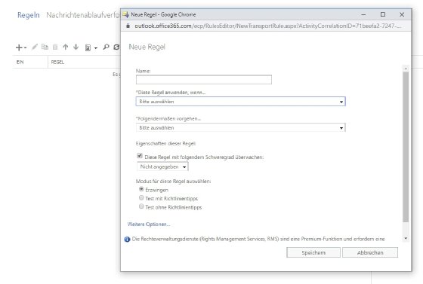This screenshot has height=284, width=423.
Task: Open the 'Diese Regel anwenden, wenn' dropdown
Action: pos(241,102)
